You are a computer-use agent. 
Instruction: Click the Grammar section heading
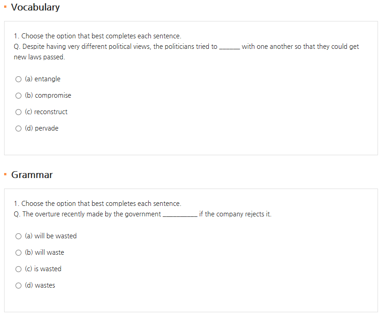[32, 175]
